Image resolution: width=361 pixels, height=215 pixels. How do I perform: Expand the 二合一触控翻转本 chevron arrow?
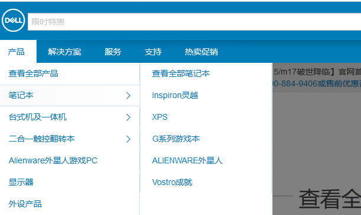[128, 139]
